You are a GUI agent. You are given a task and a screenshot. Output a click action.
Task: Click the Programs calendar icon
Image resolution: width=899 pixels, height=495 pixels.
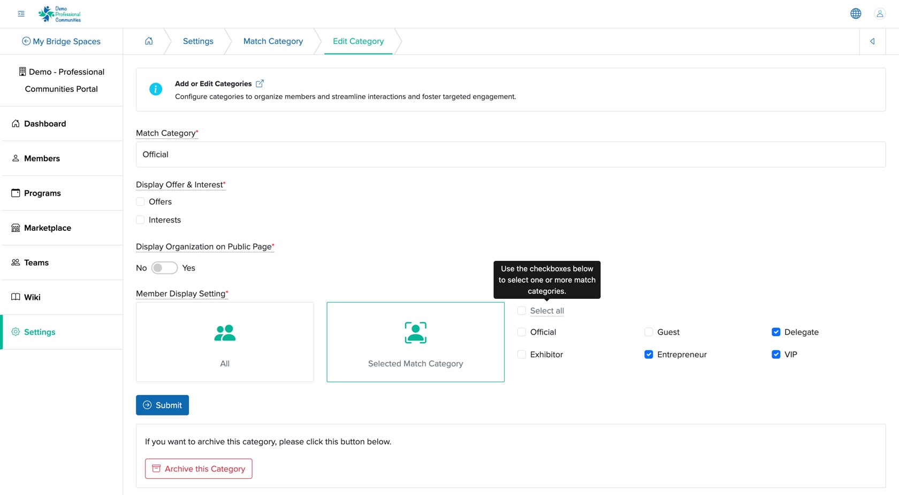tap(16, 193)
